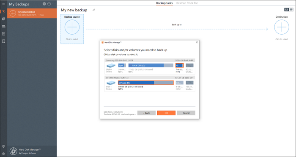
Task: Click the Hard Disk Manager dialog title icon
Action: click(x=102, y=42)
